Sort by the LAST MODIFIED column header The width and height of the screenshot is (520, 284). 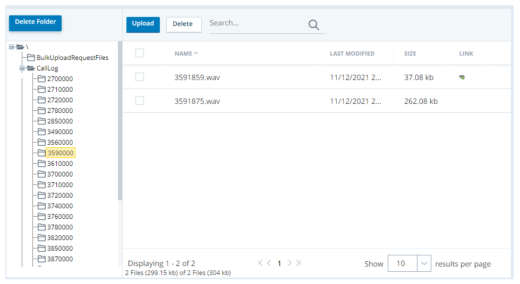click(x=352, y=54)
